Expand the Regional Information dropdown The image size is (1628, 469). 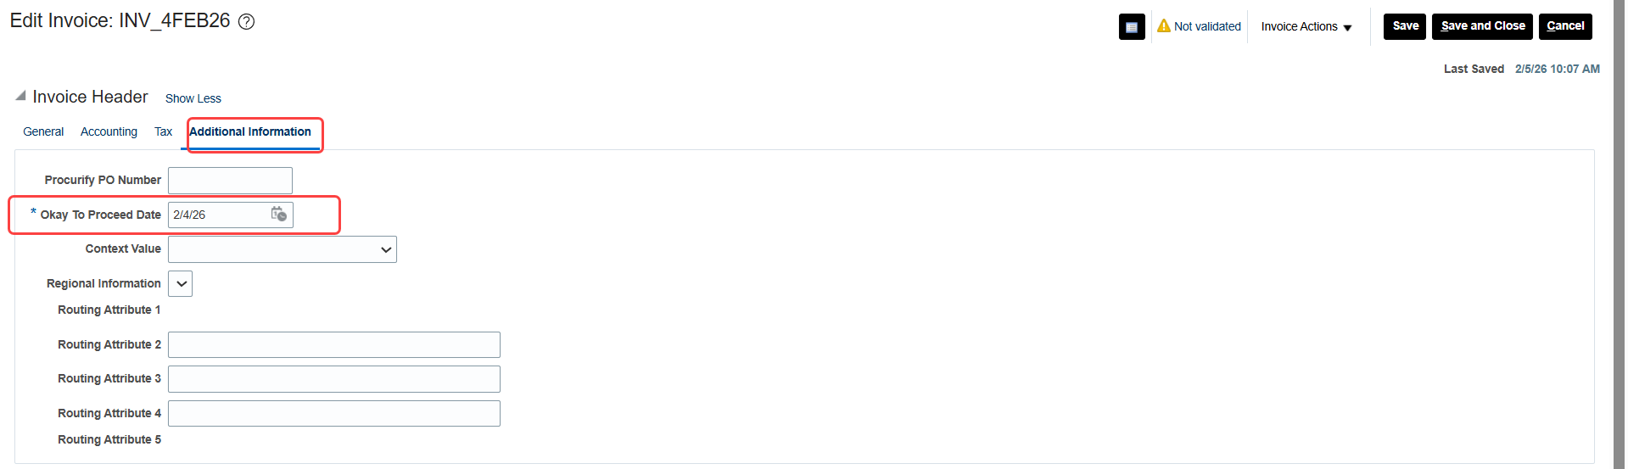click(x=181, y=284)
